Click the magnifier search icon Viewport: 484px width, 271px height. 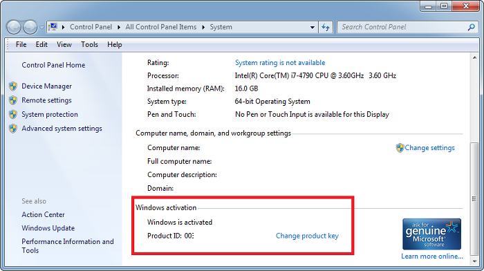click(x=471, y=27)
